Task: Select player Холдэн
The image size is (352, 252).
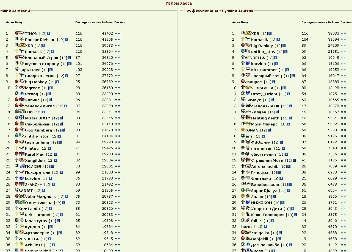Action: [259, 112]
